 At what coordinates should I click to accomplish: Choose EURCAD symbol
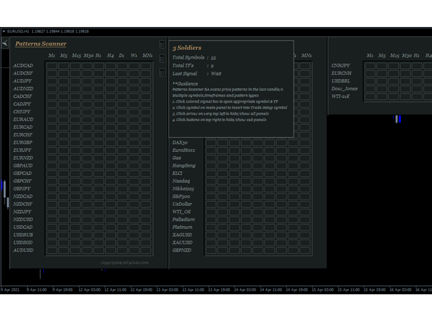(x=23, y=127)
